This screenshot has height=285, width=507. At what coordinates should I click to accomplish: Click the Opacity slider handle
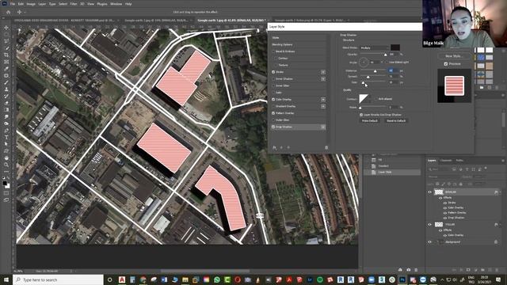tap(386, 55)
